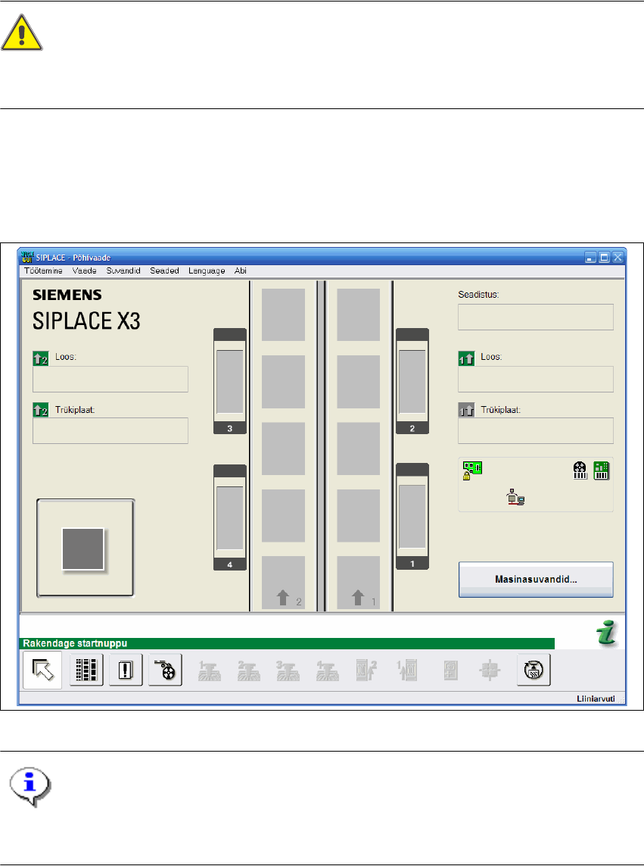Open the exclamation-mark error messages icon

pyautogui.click(x=126, y=670)
